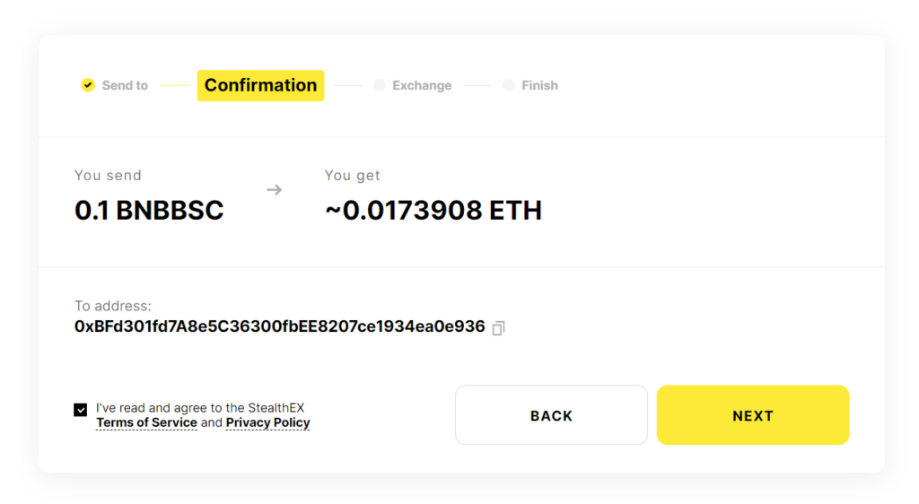Copy the destination address with copy icon
This screenshot has width=919, height=504.
[499, 328]
